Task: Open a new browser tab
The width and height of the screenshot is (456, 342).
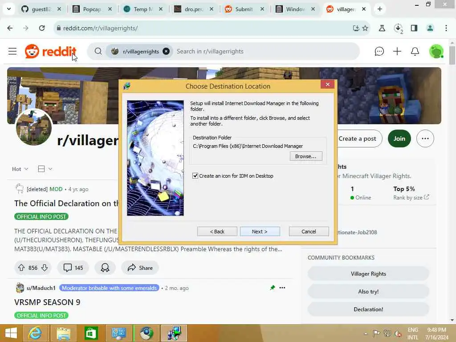Action: pyautogui.click(x=379, y=9)
